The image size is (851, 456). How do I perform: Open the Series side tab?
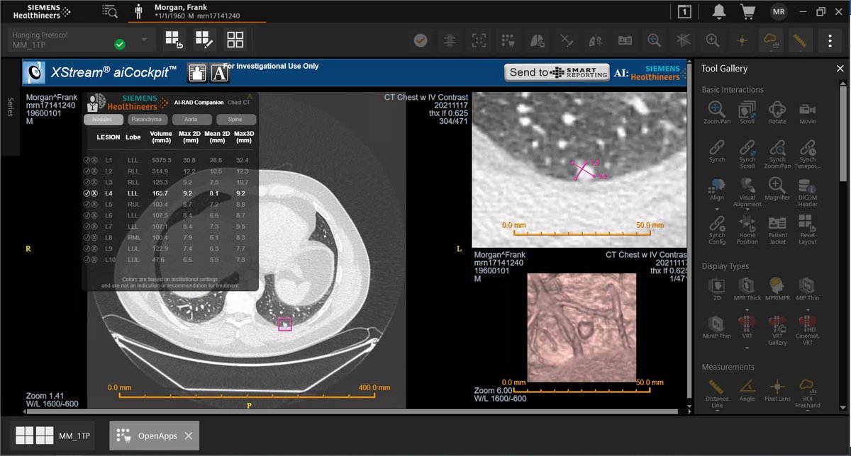(x=10, y=106)
